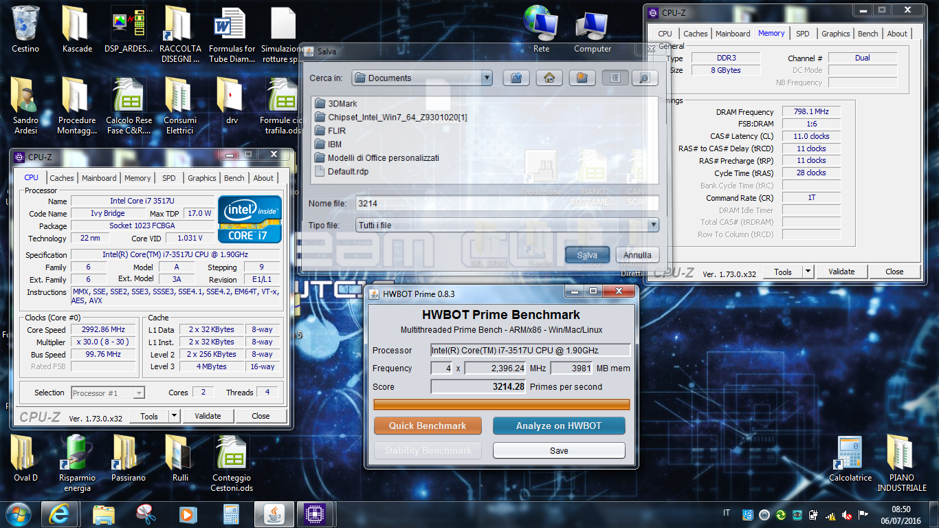Click Validate in right CPU-Z window
The width and height of the screenshot is (939, 528).
pyautogui.click(x=841, y=272)
